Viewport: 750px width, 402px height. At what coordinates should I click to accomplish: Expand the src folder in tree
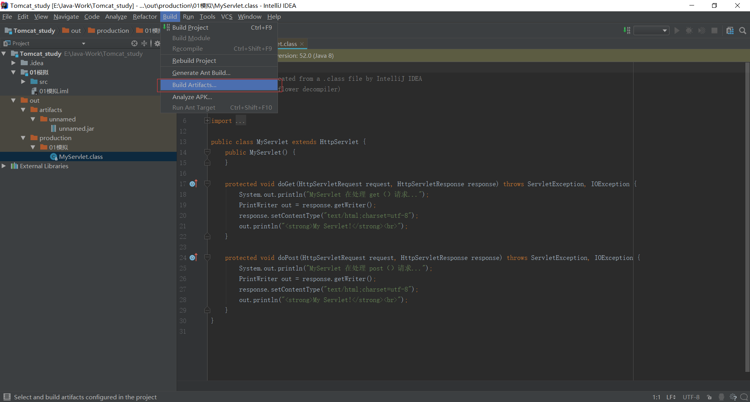click(23, 82)
